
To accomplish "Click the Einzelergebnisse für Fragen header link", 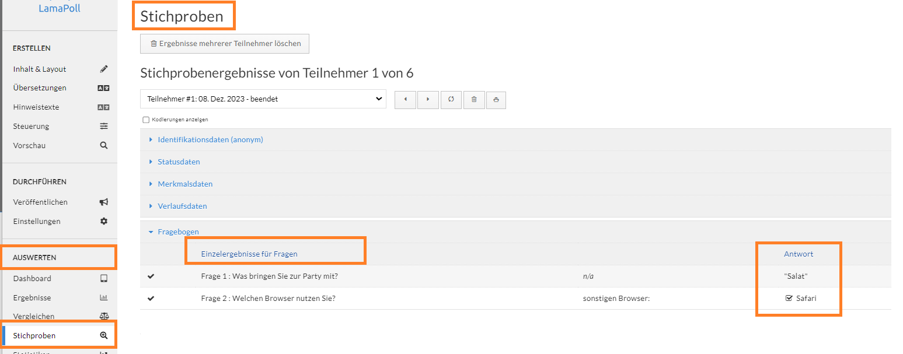I will (x=249, y=254).
